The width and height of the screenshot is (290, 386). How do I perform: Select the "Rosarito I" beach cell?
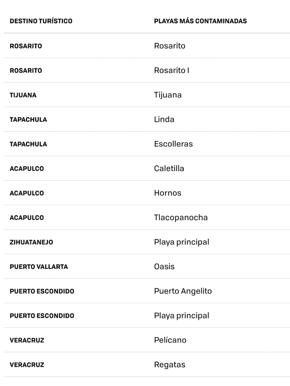[x=172, y=70]
